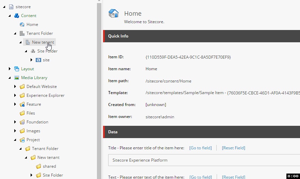Click the site globe icon
The width and height of the screenshot is (300, 179).
click(x=38, y=60)
